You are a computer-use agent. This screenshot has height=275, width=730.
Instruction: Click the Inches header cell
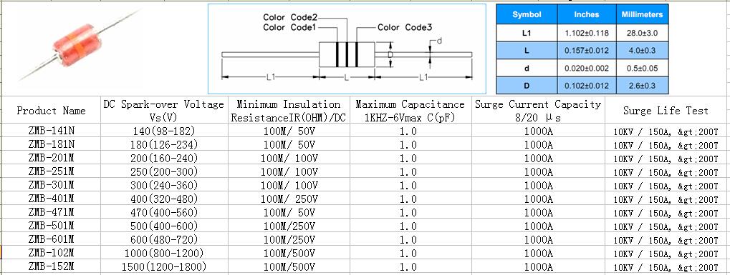point(587,14)
